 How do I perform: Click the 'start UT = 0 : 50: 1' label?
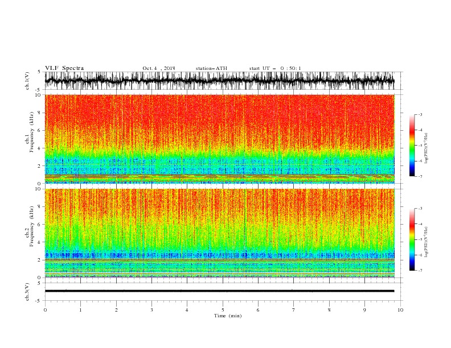tap(275, 68)
